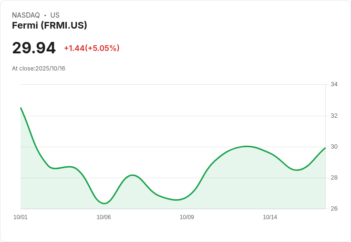Click the 30 value on price axis
351x242 pixels.
point(334,147)
